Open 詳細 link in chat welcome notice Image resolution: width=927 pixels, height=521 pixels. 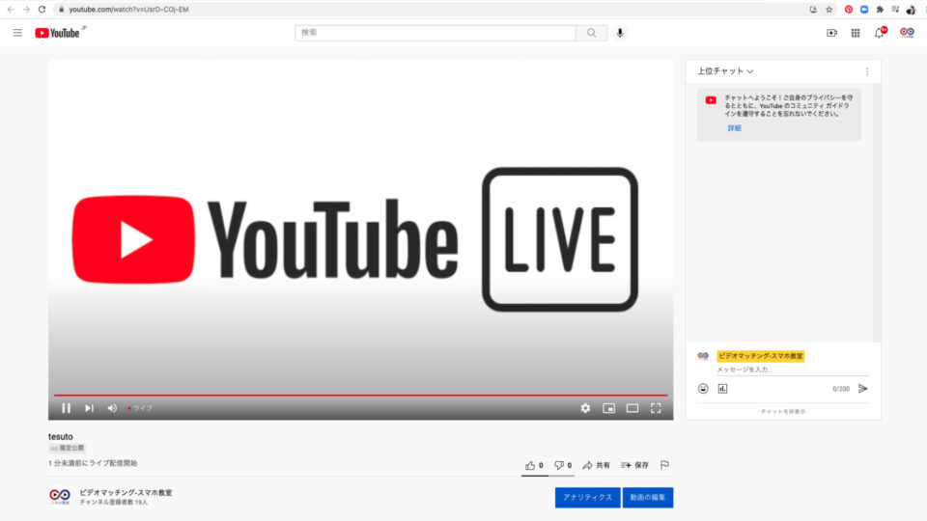[734, 128]
